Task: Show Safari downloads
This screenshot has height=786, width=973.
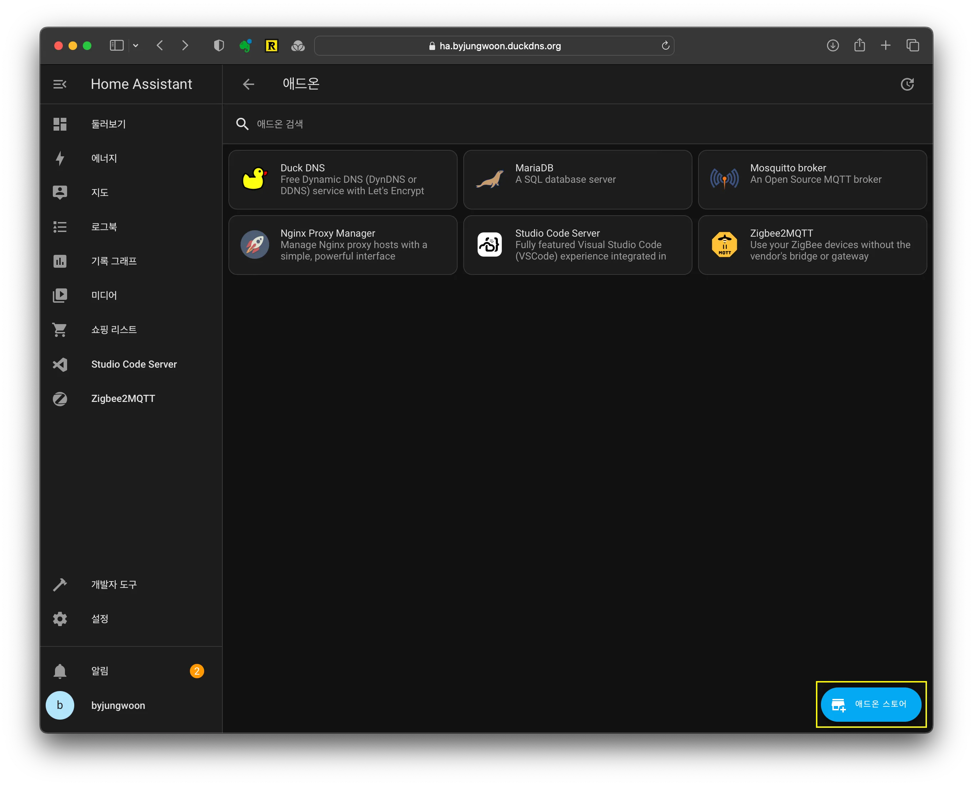Action: [833, 45]
